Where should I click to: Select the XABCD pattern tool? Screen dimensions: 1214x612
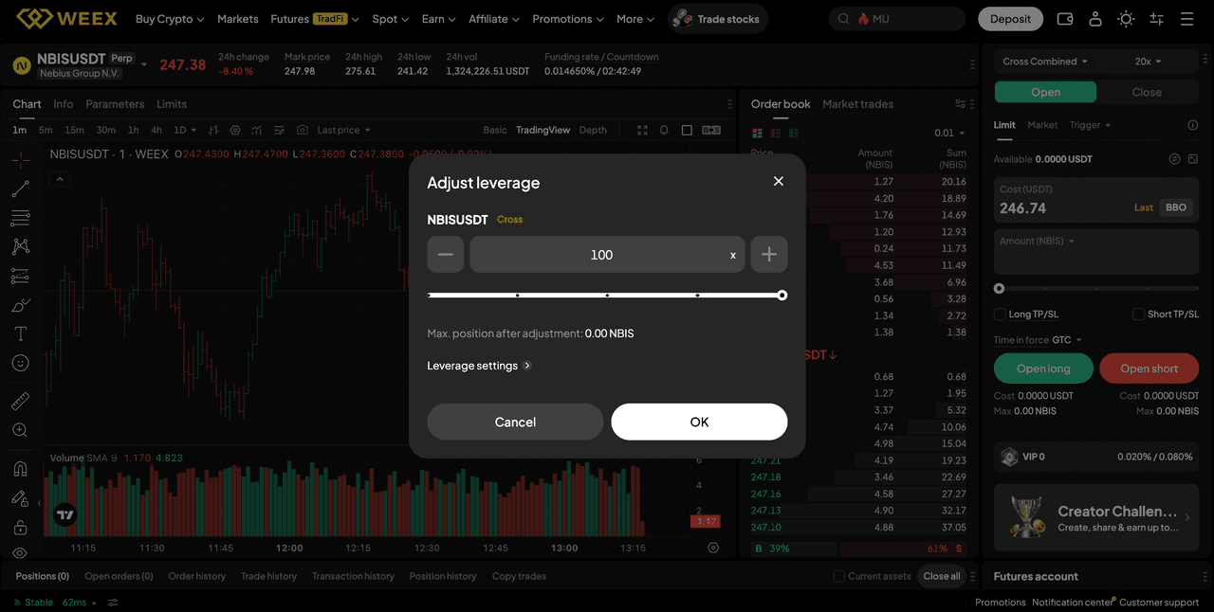pos(20,246)
